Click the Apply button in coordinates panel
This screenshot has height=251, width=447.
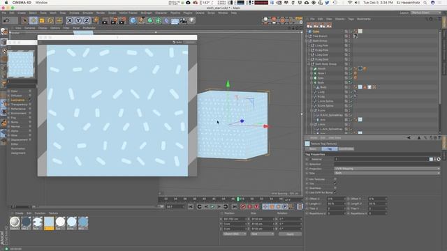pos(290,234)
